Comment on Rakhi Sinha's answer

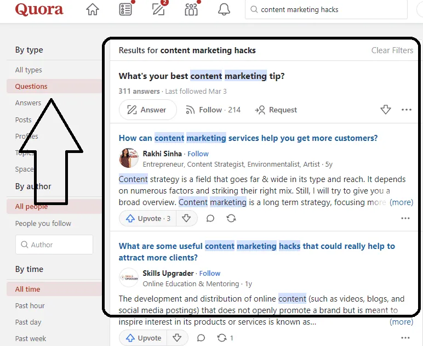coord(210,218)
